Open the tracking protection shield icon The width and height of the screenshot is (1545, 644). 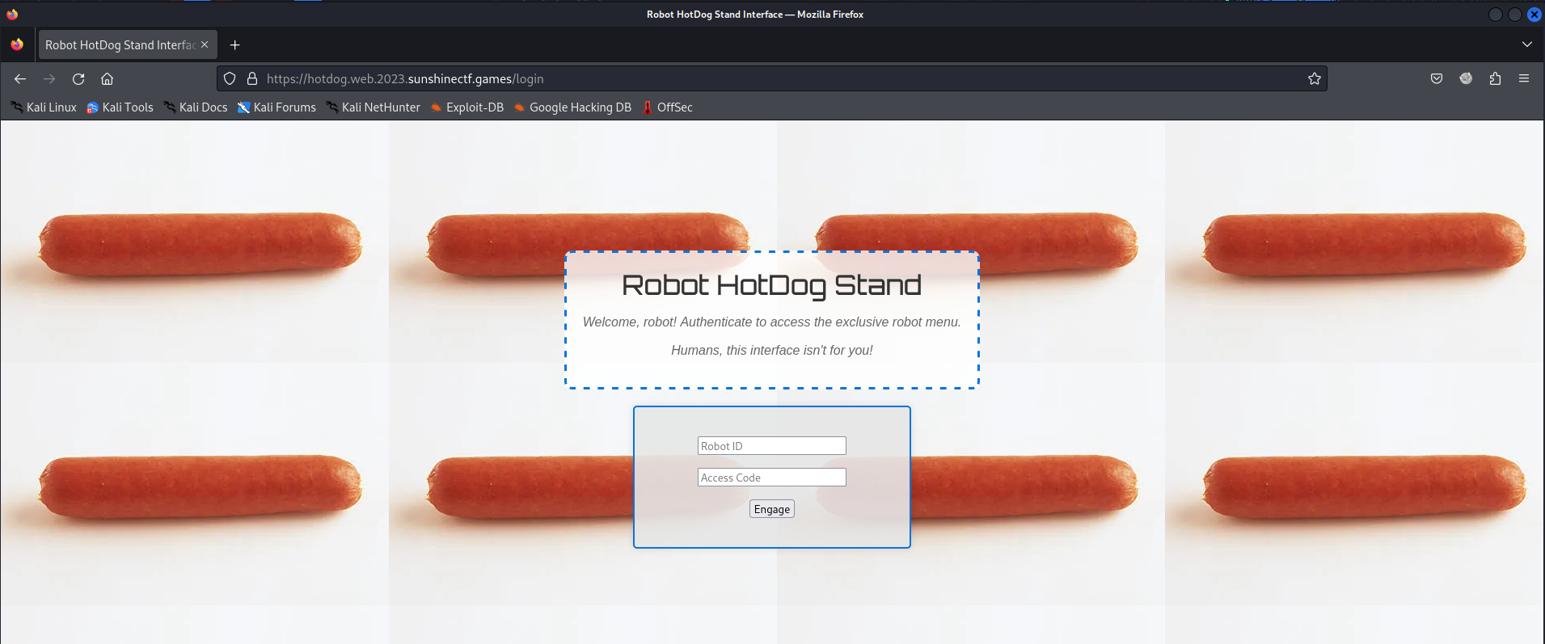pos(230,78)
